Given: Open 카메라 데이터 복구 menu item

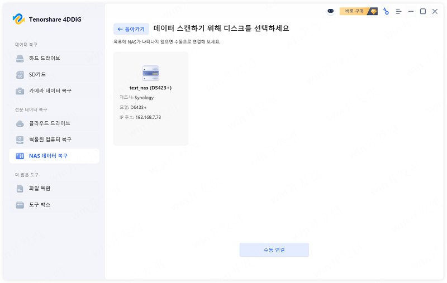Looking at the screenshot, I should [54, 91].
